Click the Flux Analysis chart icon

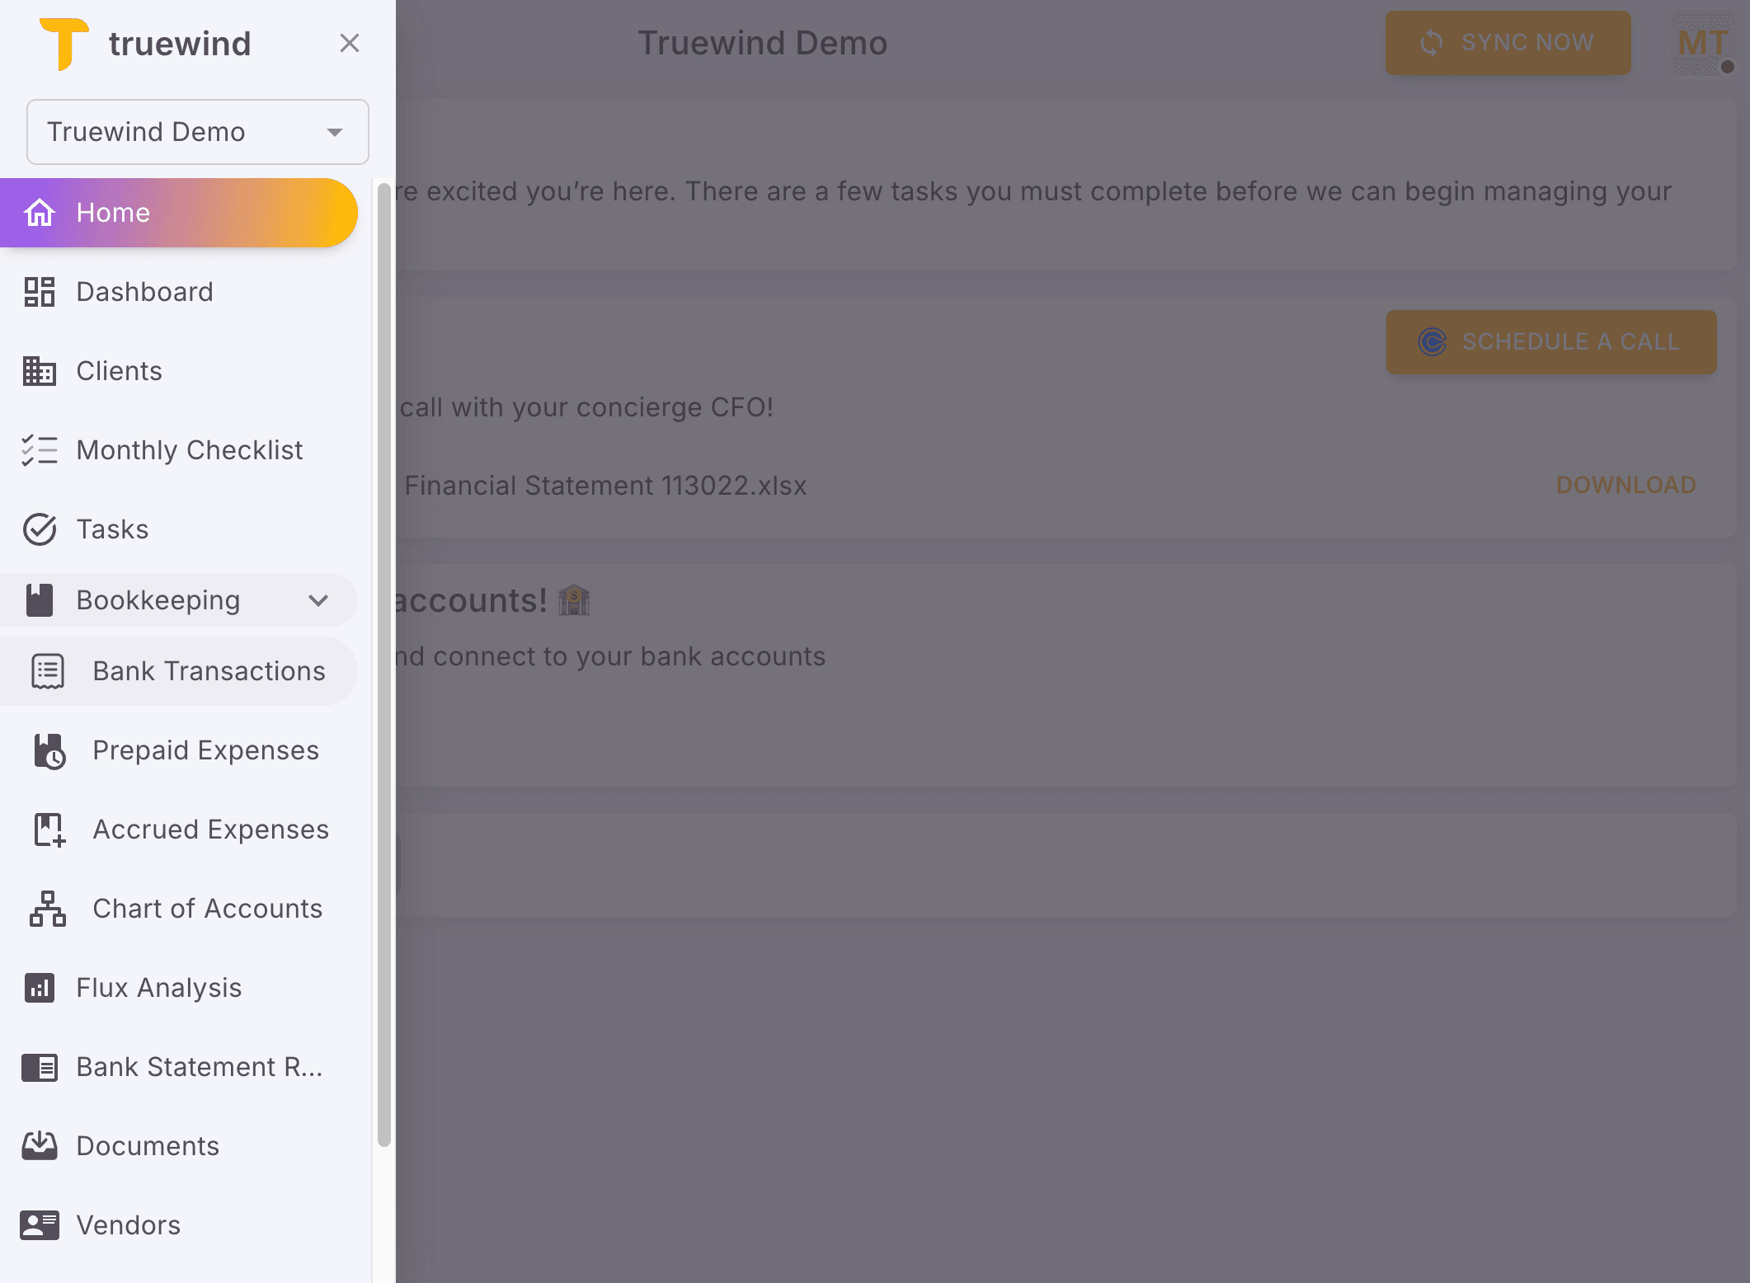click(39, 987)
